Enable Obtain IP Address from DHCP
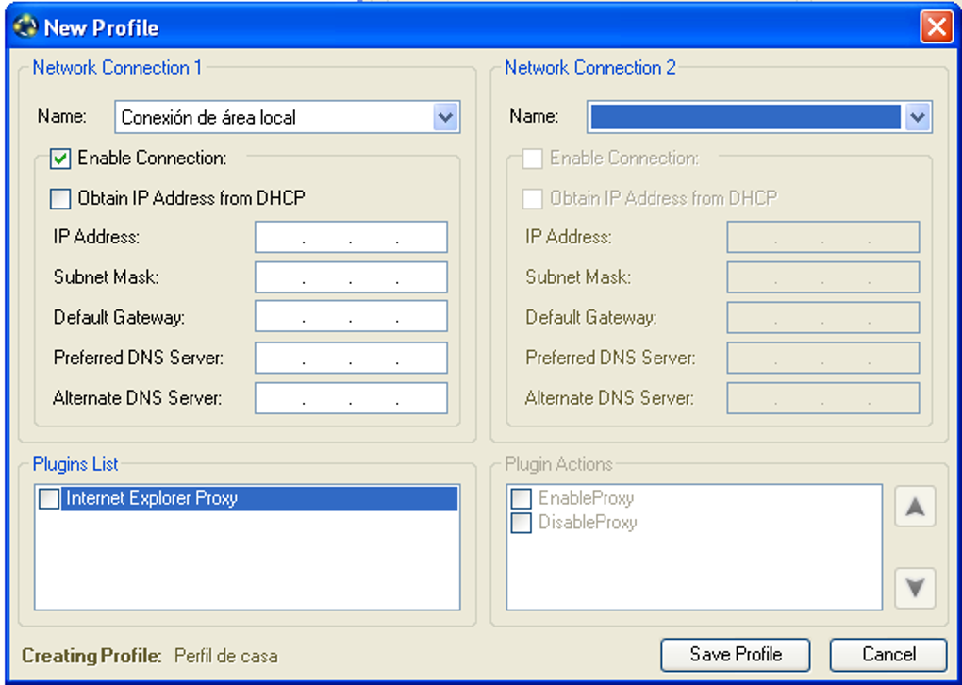 click(59, 198)
